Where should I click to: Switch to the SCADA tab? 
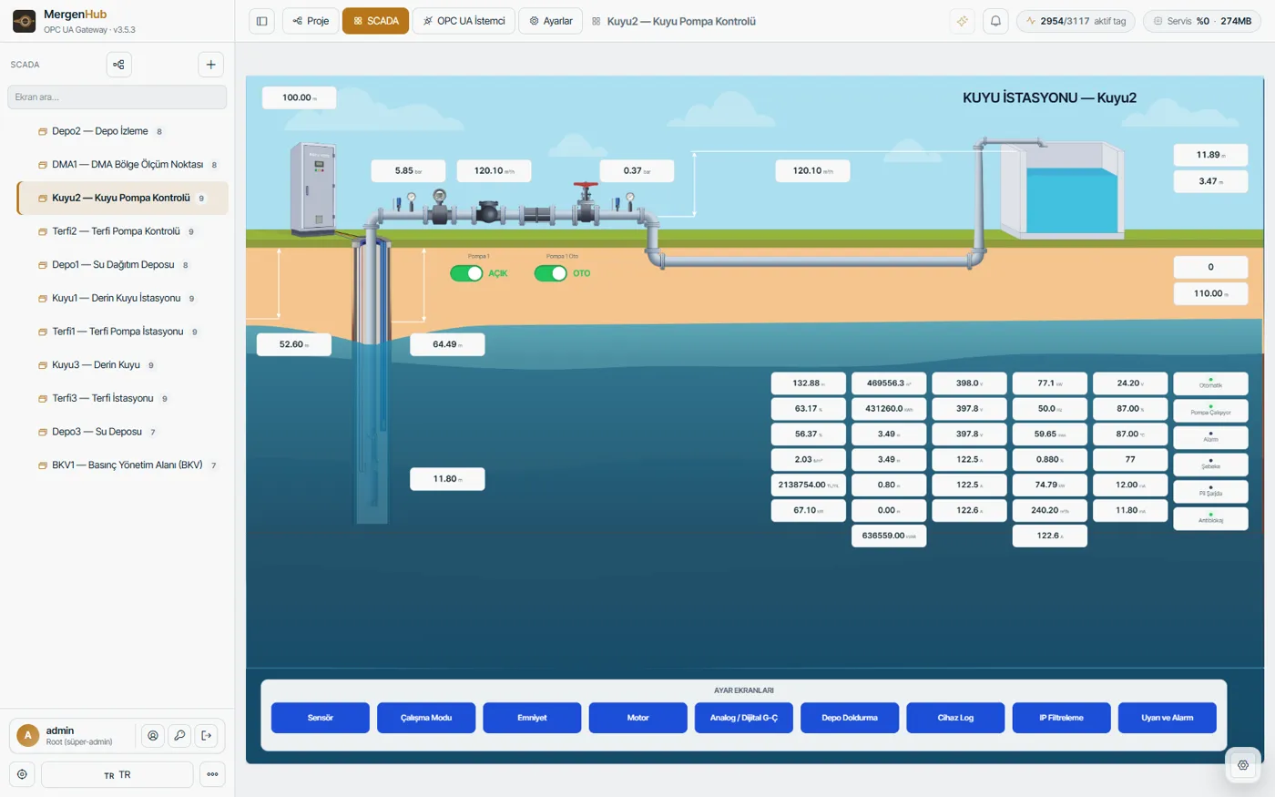[x=375, y=21]
